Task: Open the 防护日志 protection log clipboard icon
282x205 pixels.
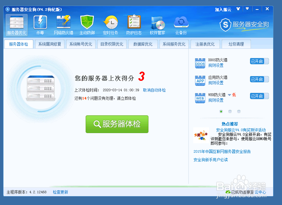Action: [134, 25]
